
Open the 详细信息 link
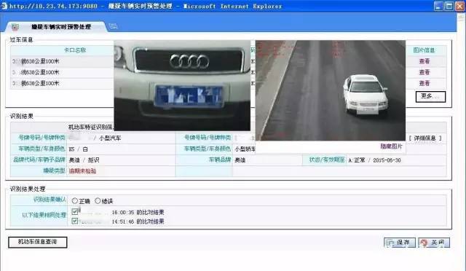(425, 138)
